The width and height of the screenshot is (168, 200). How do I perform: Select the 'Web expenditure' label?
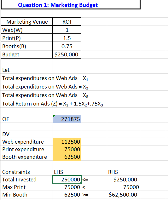27,142
